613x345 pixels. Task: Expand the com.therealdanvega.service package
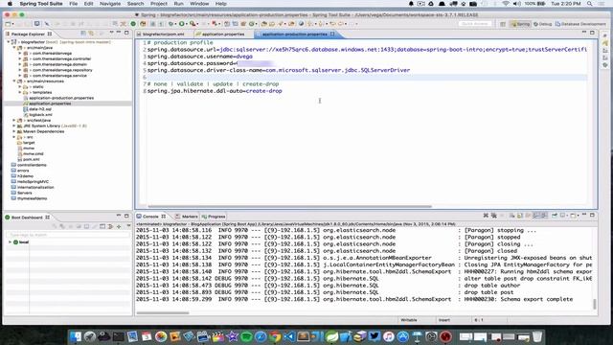point(20,76)
